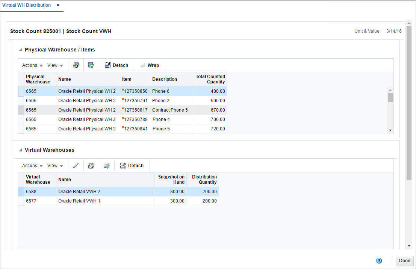Click the Done button
This screenshot has height=269, width=416.
point(404,260)
